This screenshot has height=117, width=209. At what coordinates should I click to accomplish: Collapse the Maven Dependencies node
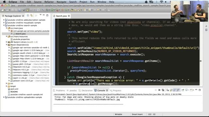[7, 45]
